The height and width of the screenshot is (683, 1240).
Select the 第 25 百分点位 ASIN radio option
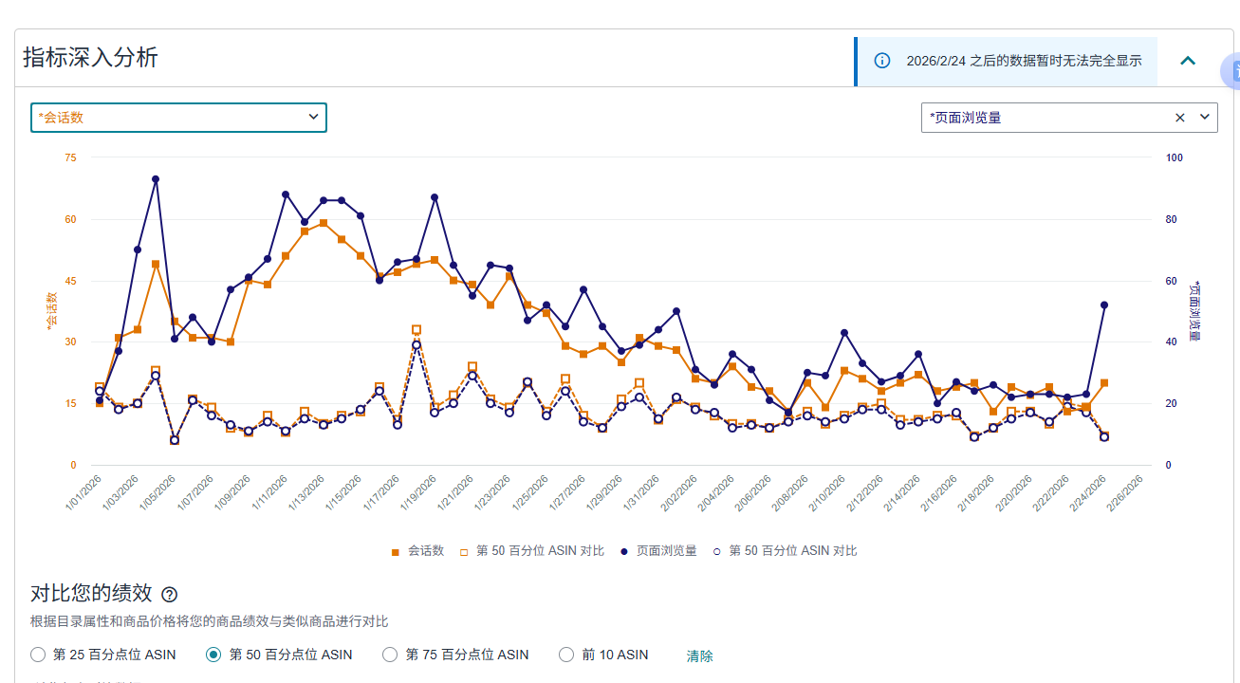pos(38,655)
